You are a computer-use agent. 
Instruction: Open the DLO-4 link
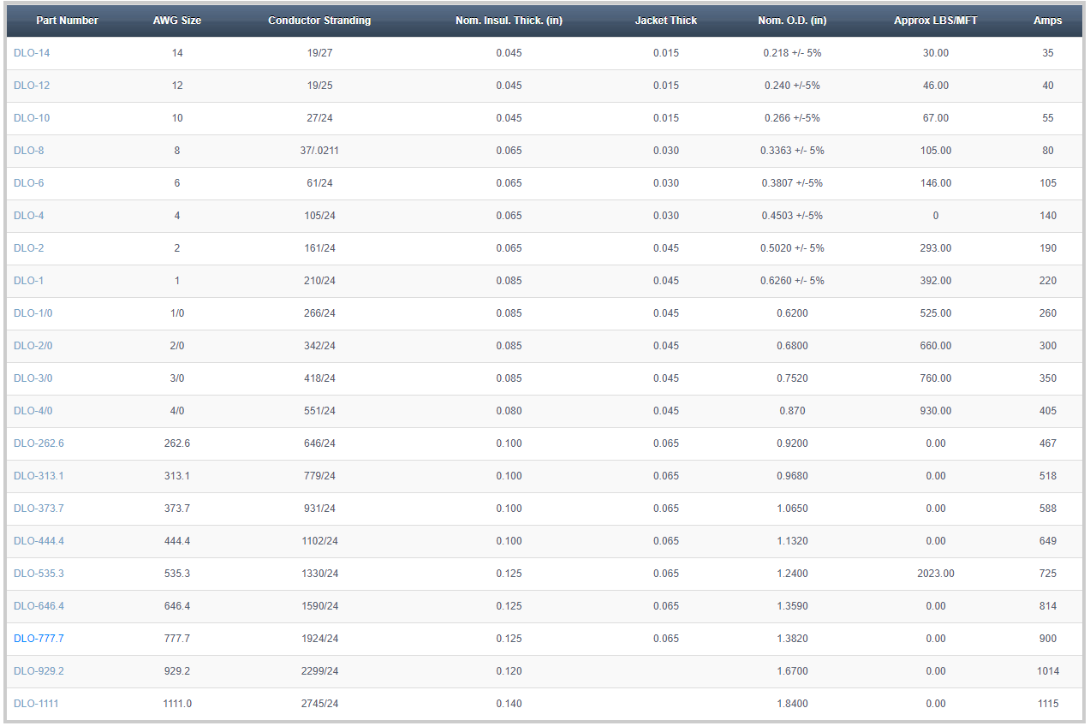tap(29, 216)
